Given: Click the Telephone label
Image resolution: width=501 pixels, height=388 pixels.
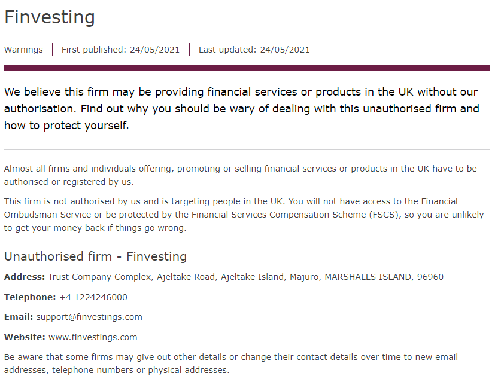Looking at the screenshot, I should pyautogui.click(x=30, y=297).
